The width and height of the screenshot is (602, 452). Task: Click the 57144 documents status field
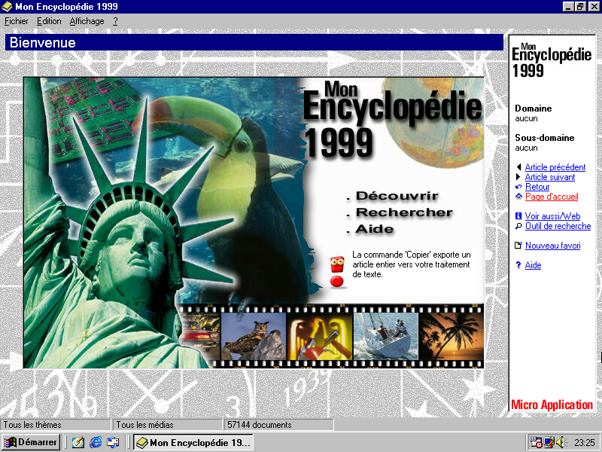click(x=278, y=425)
